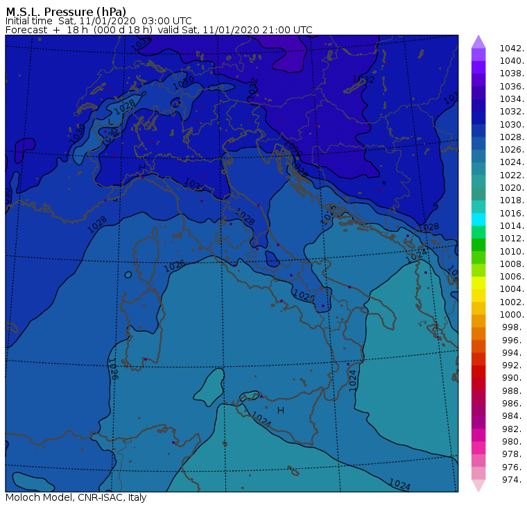Screen dimensions: 527x507
Task: Click the '974.' legend value
Action: [x=513, y=479]
